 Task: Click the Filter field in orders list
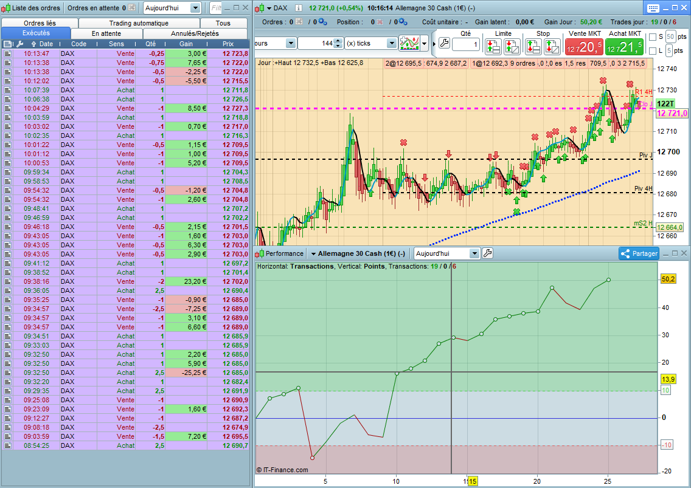[x=215, y=8]
